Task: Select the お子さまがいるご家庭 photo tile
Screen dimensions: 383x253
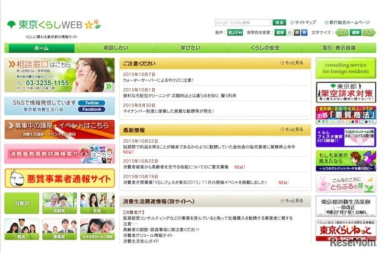Action: click(x=97, y=229)
